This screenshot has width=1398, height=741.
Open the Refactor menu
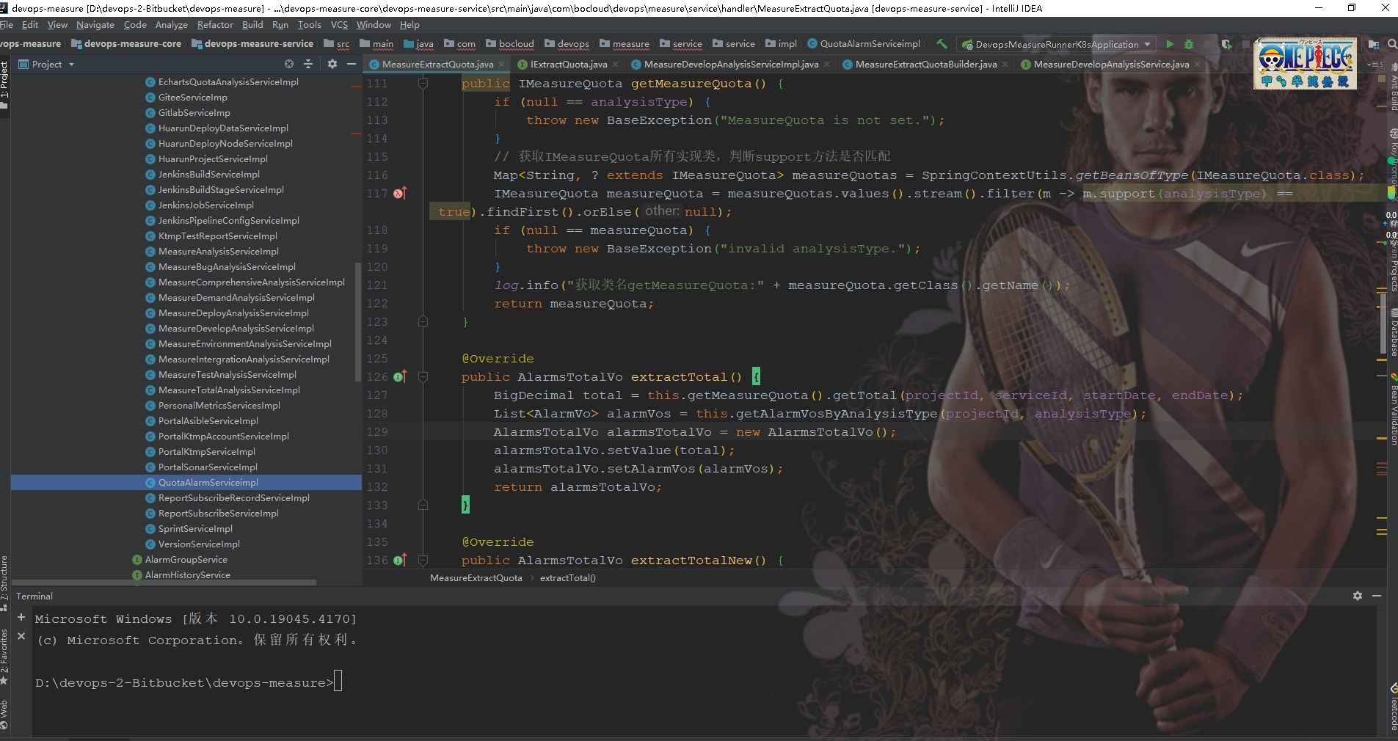215,25
